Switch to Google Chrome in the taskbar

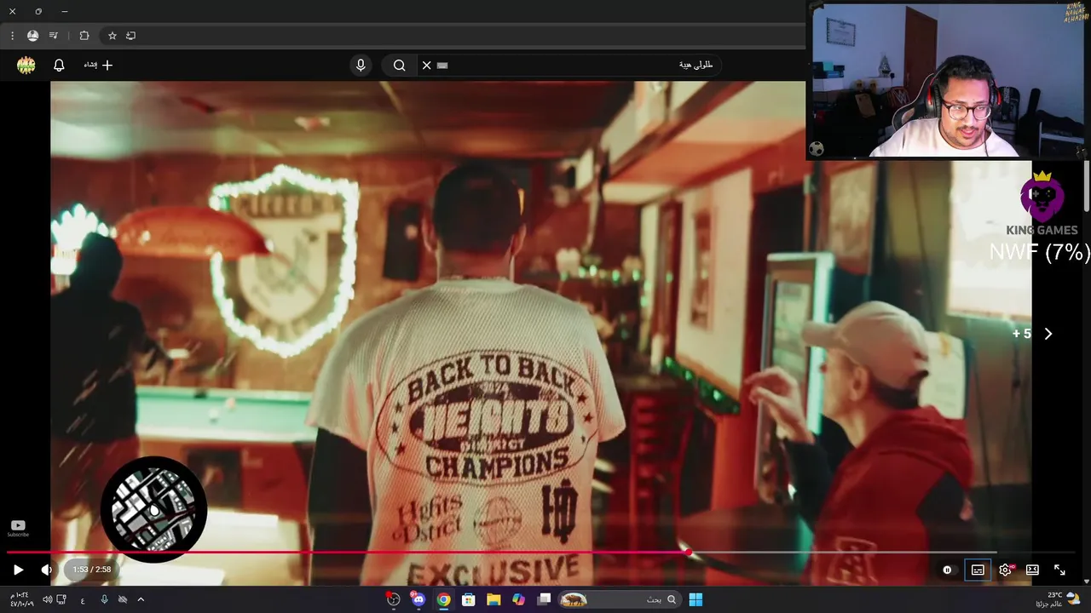443,599
